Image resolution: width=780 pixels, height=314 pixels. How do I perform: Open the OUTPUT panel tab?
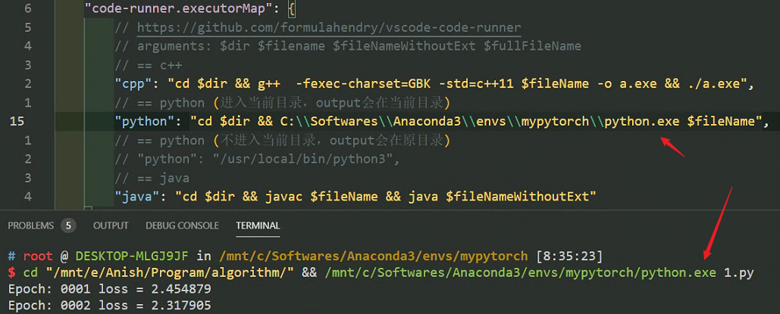(111, 225)
